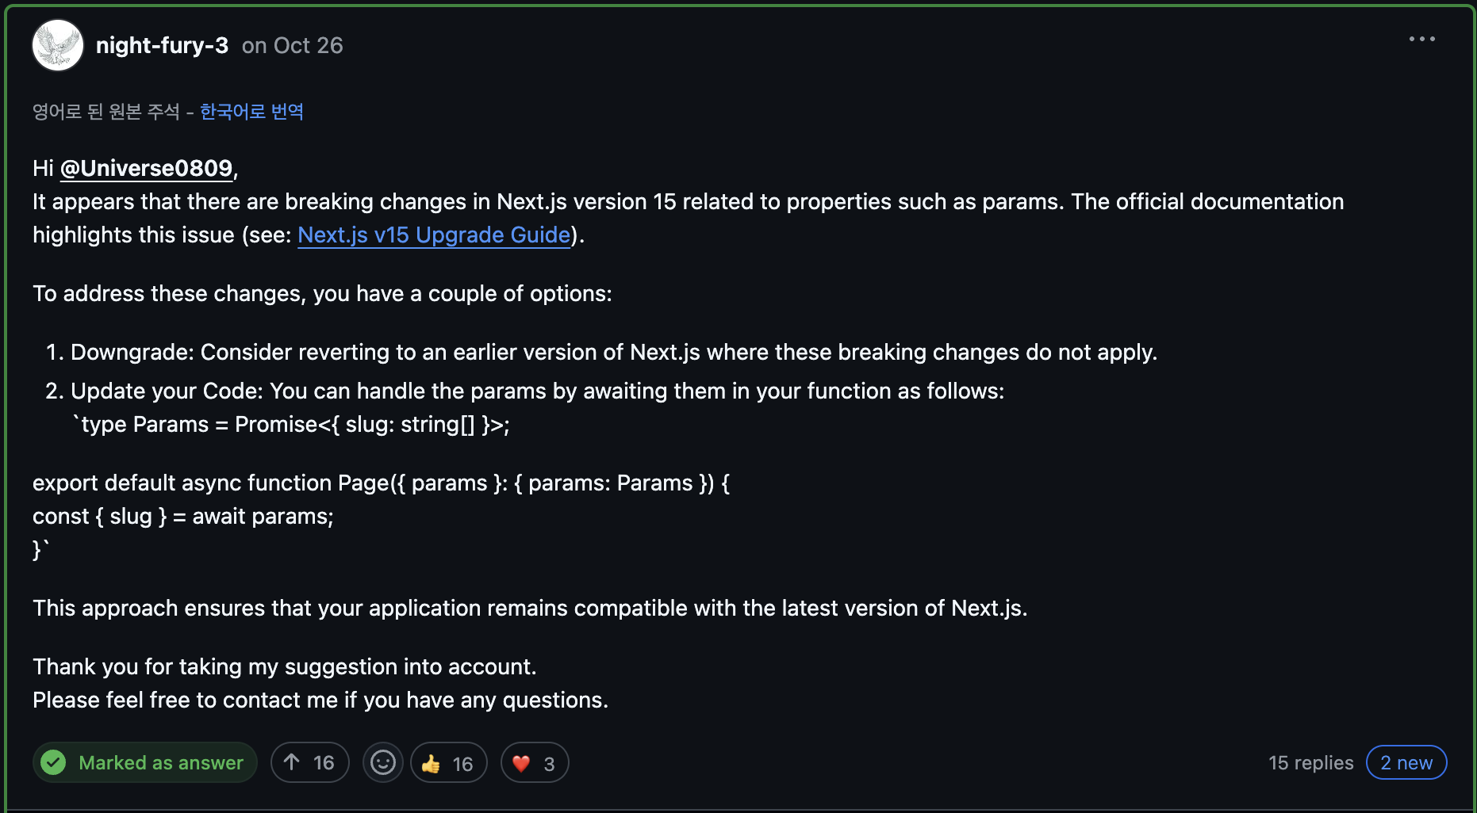Click the 'on Oct 26' timestamp
The width and height of the screenshot is (1477, 813).
292,45
